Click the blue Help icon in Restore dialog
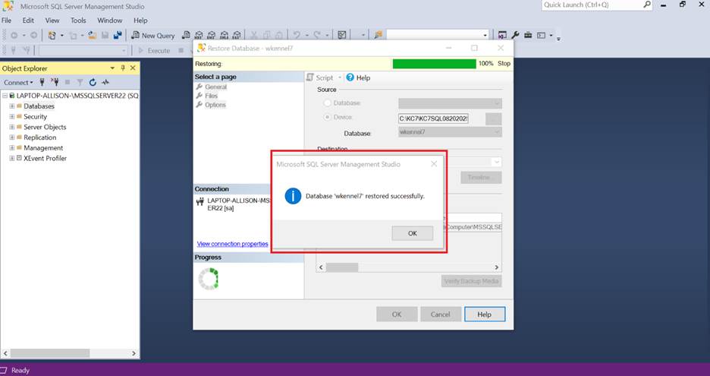This screenshot has height=376, width=710. tap(350, 77)
